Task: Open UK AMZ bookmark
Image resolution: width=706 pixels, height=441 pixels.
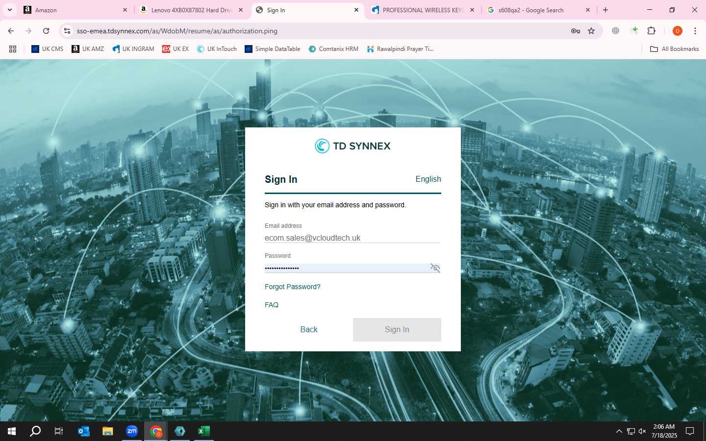Action: pos(88,49)
